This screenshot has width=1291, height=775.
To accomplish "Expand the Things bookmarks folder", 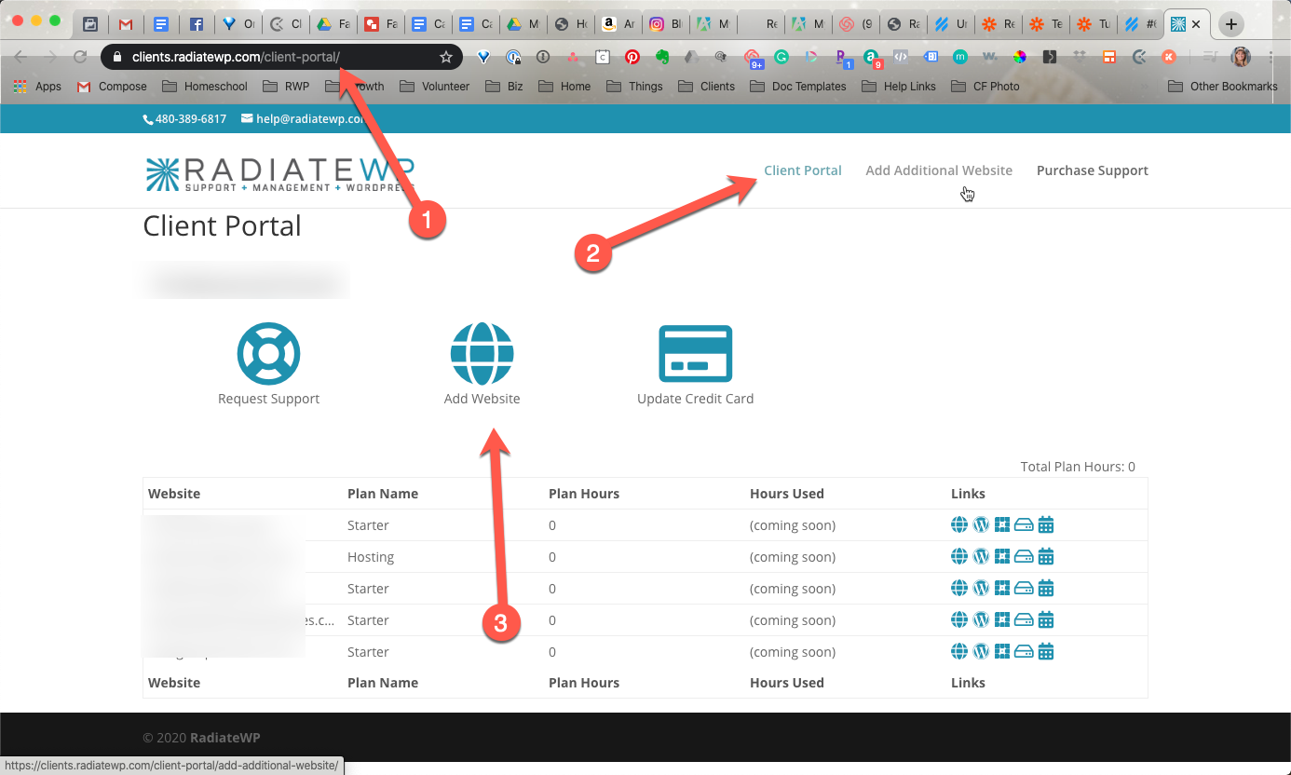I will pos(634,86).
